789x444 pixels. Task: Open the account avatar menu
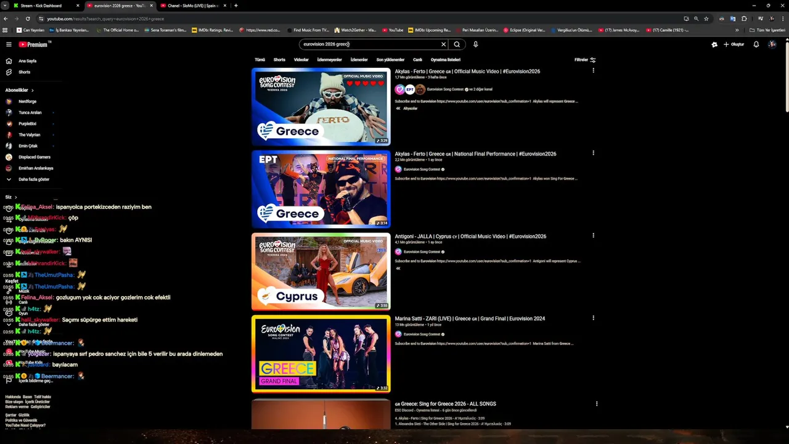(772, 44)
